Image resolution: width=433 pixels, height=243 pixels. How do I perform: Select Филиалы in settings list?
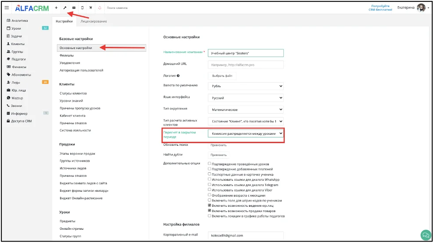tap(67, 55)
